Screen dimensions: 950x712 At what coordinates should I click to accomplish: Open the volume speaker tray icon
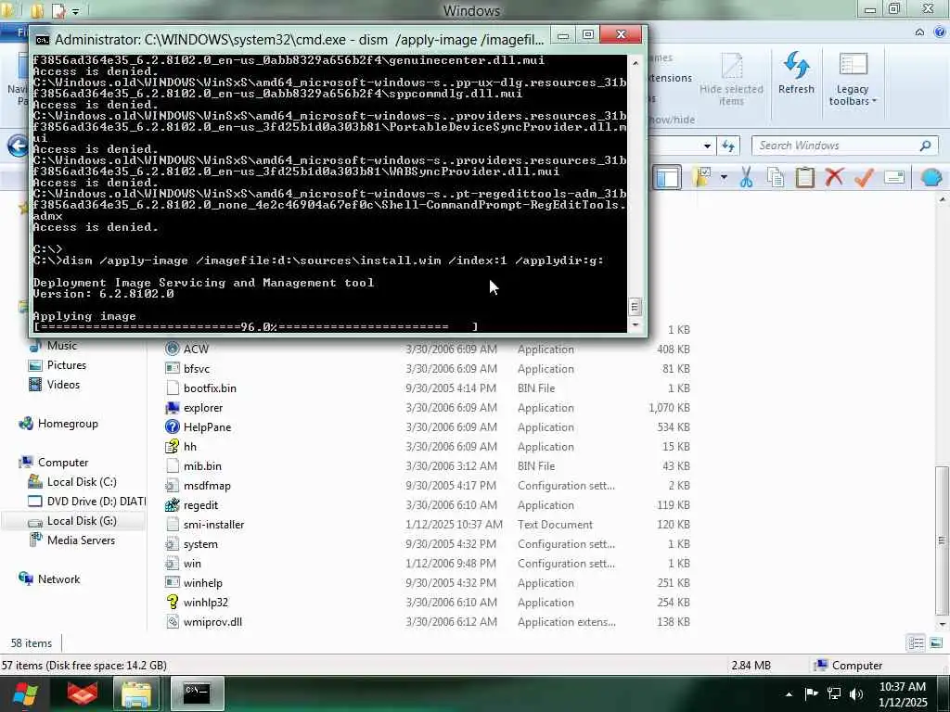coord(856,693)
